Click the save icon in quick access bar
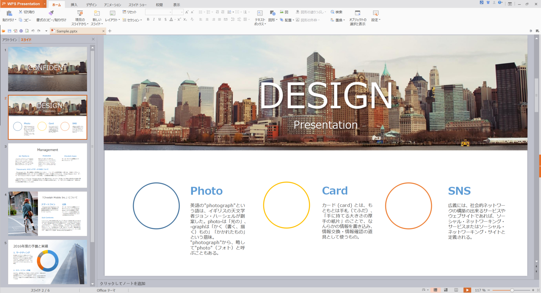 (9, 31)
